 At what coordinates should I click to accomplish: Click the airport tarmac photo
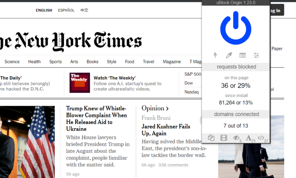coord(251,160)
